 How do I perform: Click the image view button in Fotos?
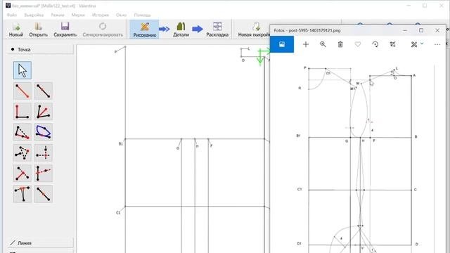click(x=282, y=44)
